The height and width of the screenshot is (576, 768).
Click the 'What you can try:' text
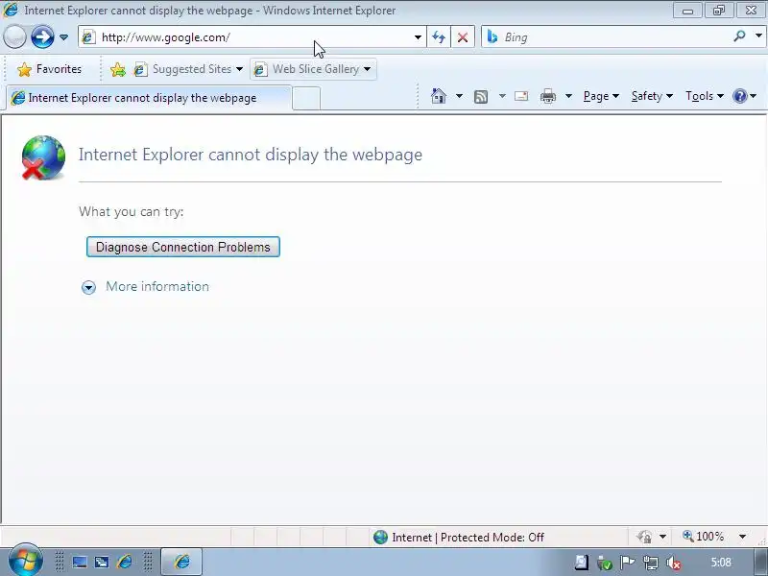coord(132,211)
